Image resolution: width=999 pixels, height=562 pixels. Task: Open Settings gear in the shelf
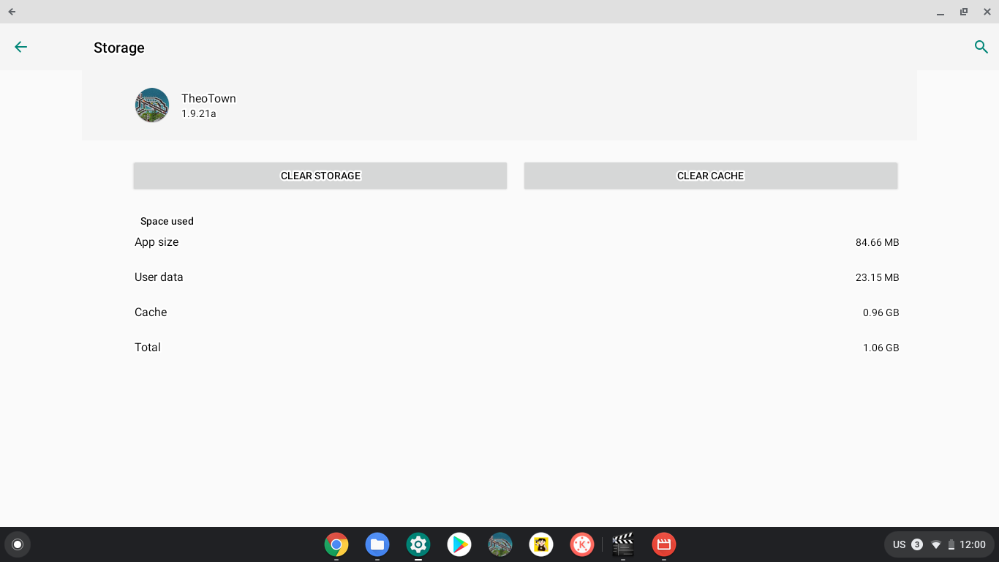tap(418, 544)
